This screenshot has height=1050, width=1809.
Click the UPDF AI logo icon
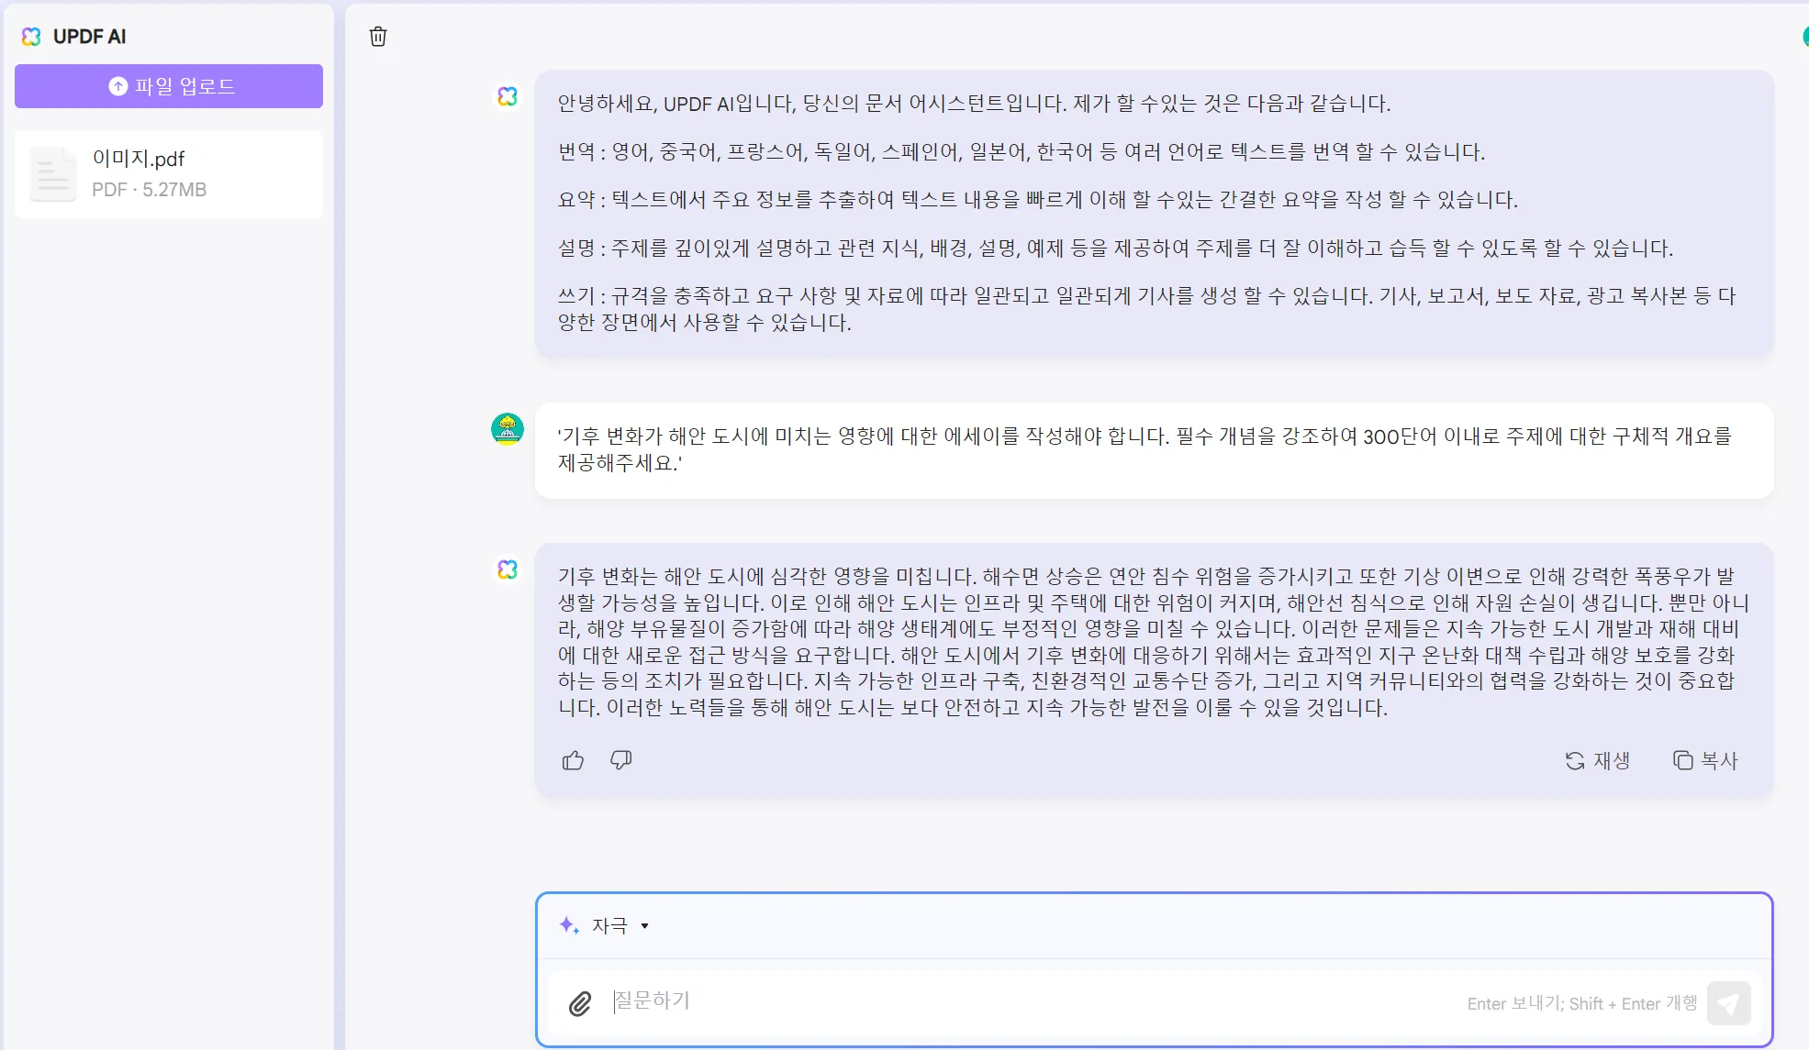(31, 37)
